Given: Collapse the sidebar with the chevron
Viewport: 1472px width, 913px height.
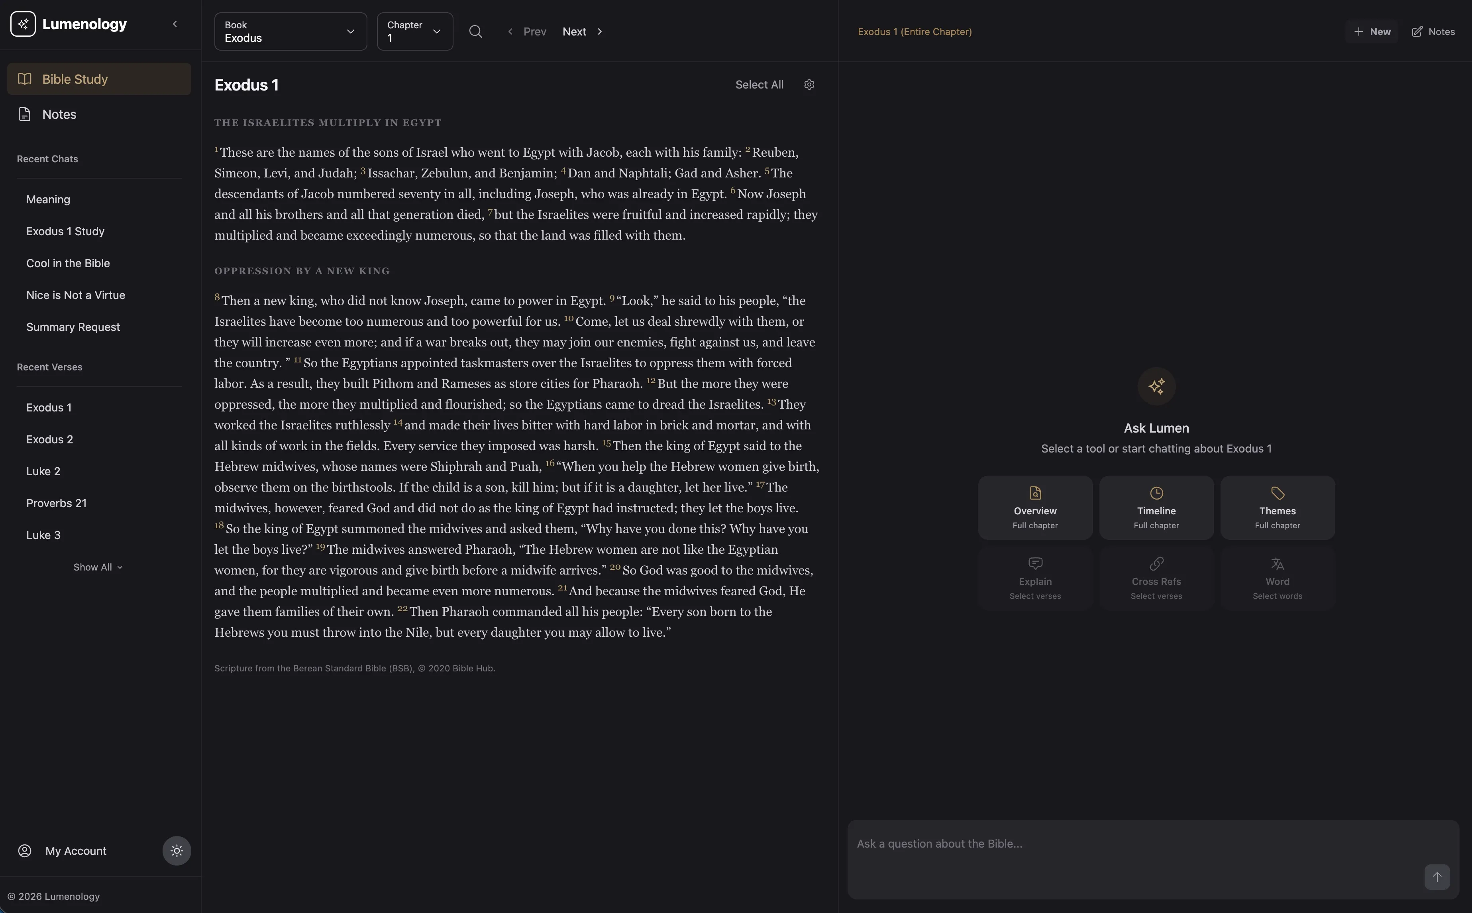Looking at the screenshot, I should tap(175, 24).
